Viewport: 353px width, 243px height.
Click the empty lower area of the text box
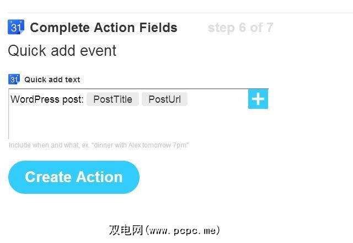pos(128,126)
